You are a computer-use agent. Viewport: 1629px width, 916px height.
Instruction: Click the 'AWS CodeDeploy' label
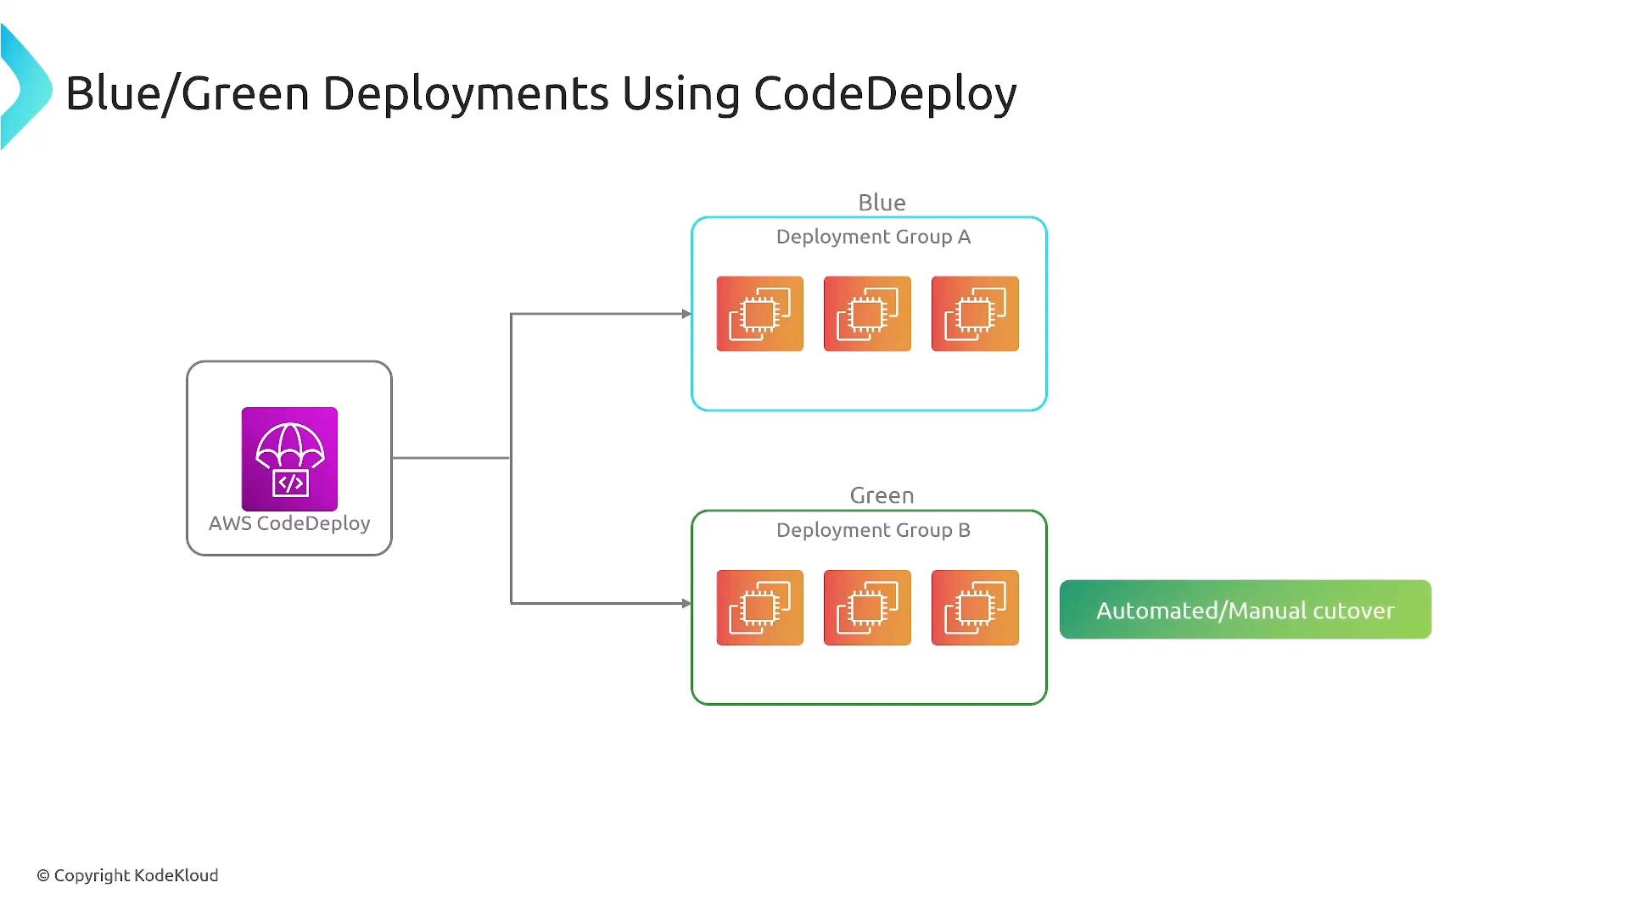(x=289, y=523)
